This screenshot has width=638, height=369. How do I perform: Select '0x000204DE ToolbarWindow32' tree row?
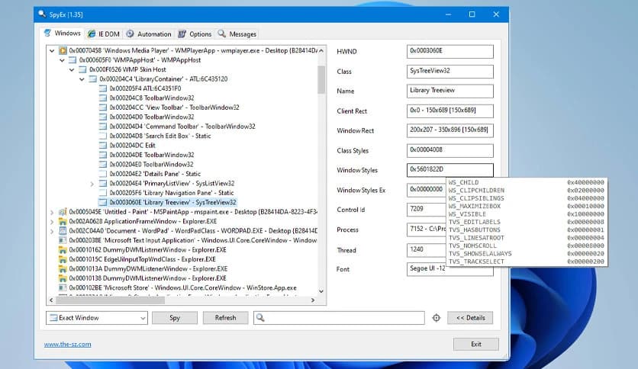[x=152, y=155]
